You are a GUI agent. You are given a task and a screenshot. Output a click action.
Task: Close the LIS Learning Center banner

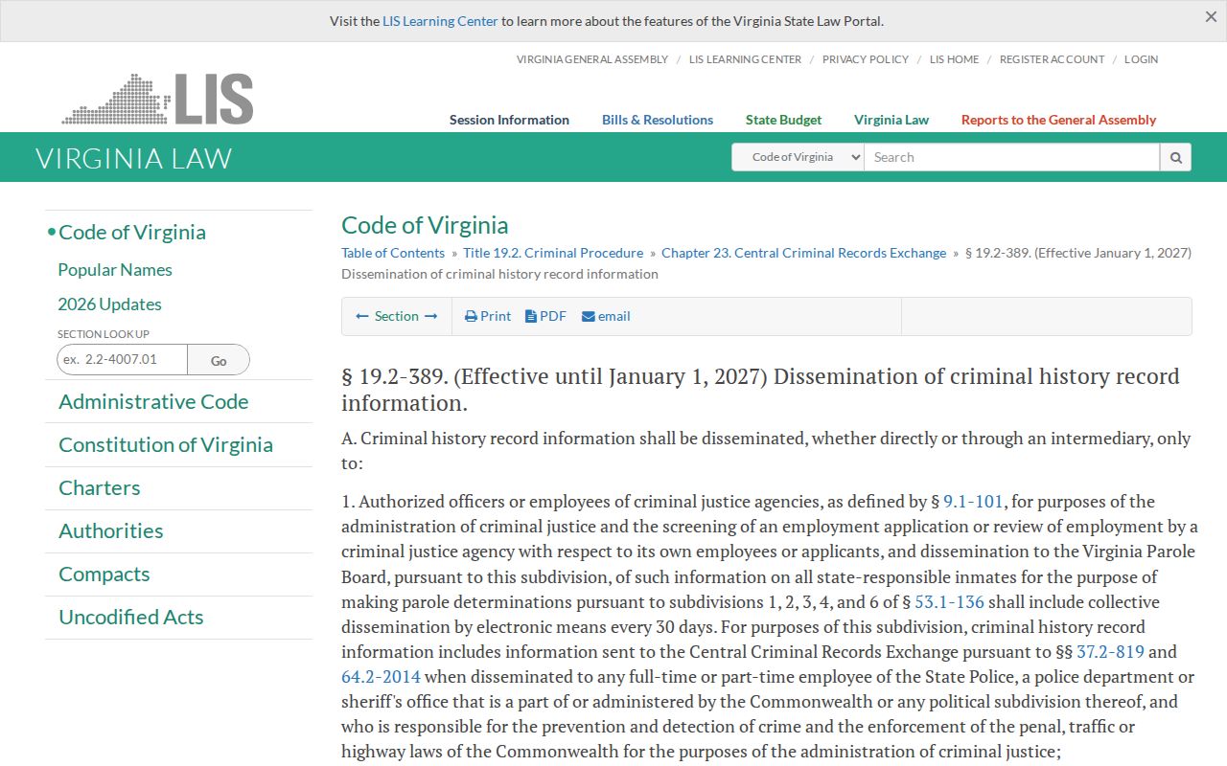tap(1211, 17)
